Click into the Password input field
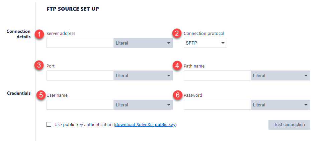This screenshot has width=323, height=141. point(217,105)
